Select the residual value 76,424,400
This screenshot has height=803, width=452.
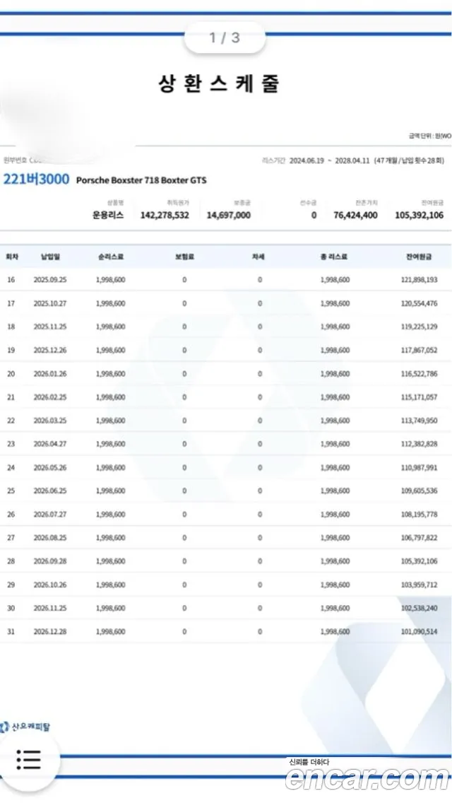coord(355,215)
